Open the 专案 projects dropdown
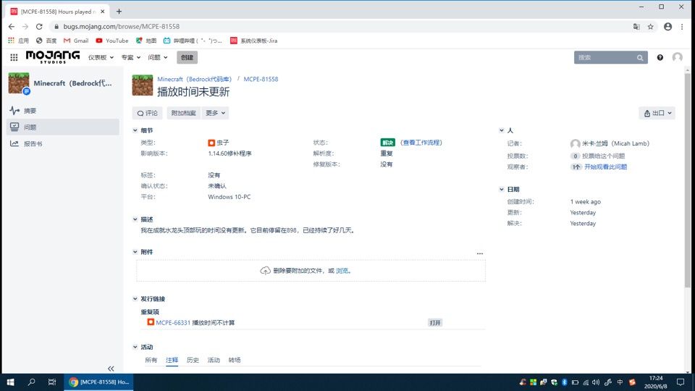695x391 pixels. click(x=131, y=57)
